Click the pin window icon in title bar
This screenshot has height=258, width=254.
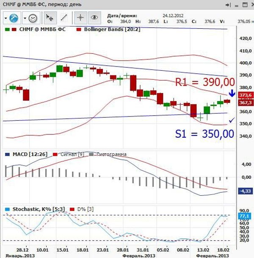point(228,5)
